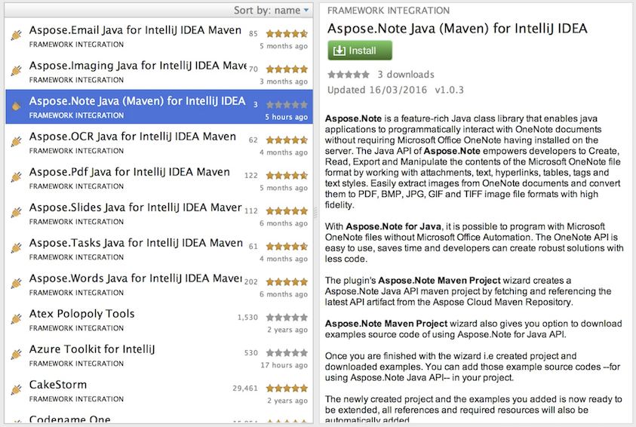Click '5 hours ago' on Aspose.Note row
The image size is (636, 427).
coord(287,117)
